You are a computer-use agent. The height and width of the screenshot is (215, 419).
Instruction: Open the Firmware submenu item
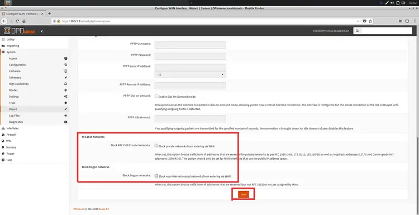[x=15, y=71]
